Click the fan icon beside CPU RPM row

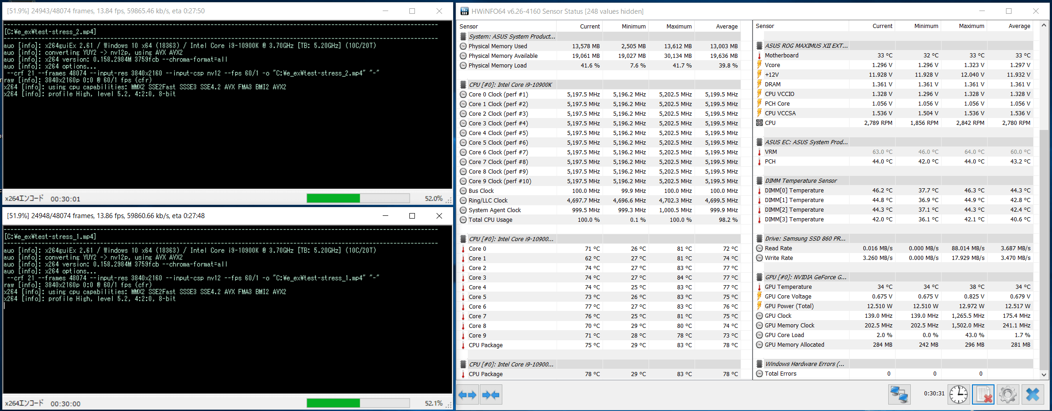(x=759, y=123)
